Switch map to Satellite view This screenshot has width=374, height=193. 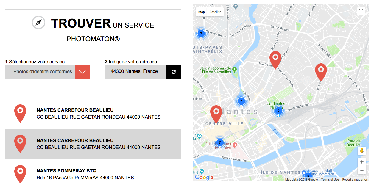pos(215,12)
